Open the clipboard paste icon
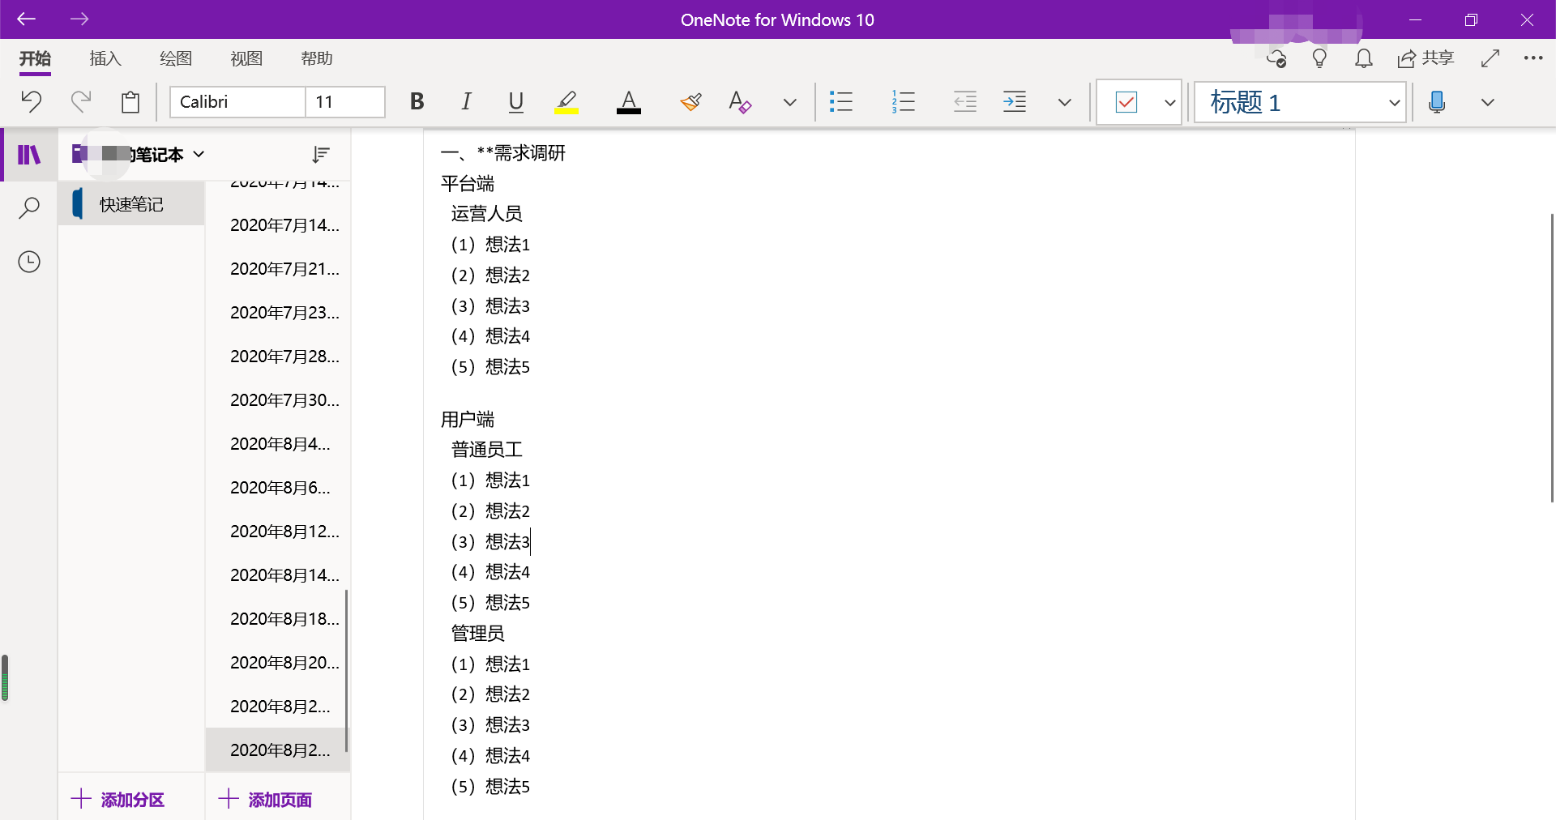This screenshot has height=820, width=1556. pos(130,101)
